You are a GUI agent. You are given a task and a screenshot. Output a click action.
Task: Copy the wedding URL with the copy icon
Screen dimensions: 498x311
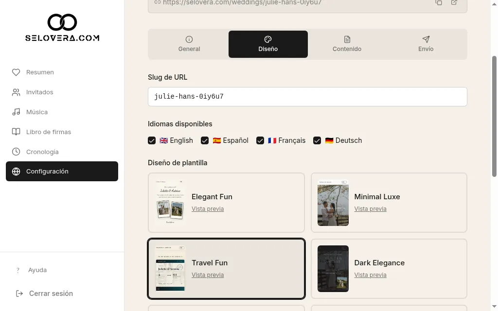(x=439, y=2)
